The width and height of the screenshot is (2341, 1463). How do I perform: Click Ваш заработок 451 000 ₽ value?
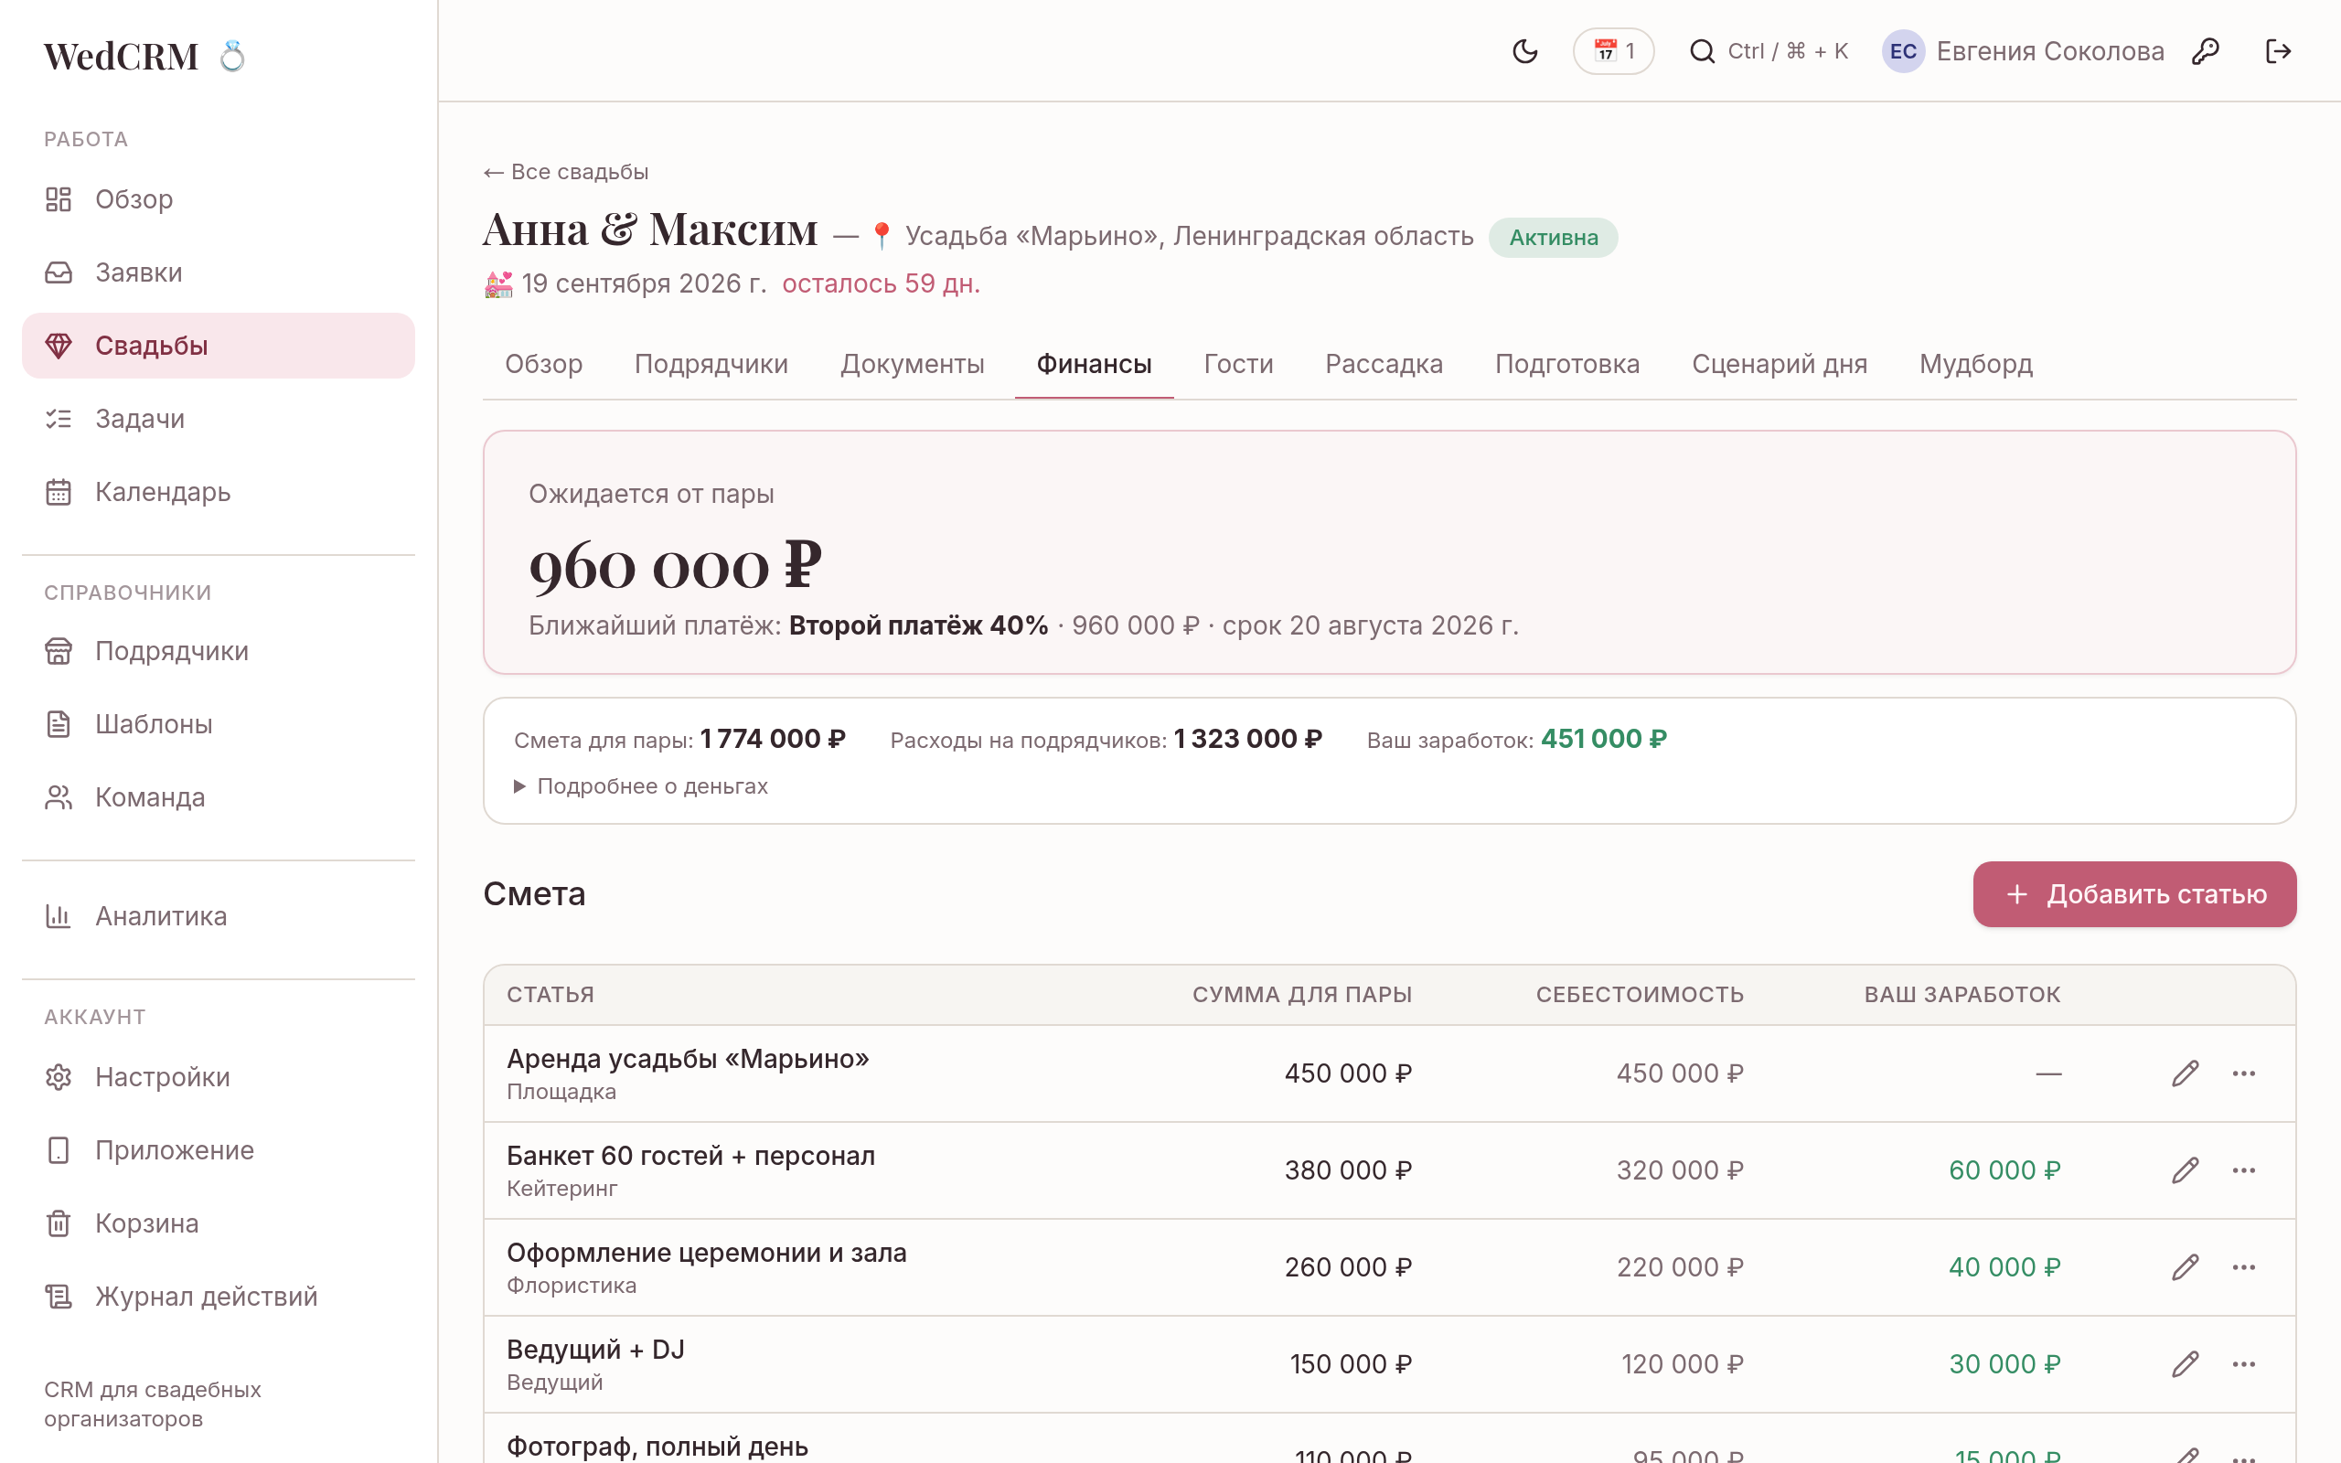pos(1603,739)
